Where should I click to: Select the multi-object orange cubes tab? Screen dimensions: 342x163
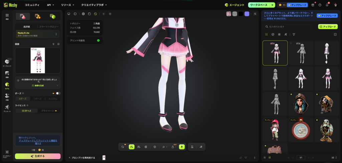point(38,16)
